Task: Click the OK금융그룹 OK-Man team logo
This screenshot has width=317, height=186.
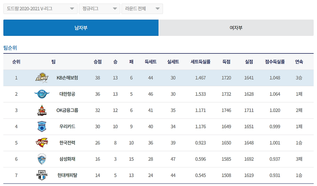Action: point(42,110)
